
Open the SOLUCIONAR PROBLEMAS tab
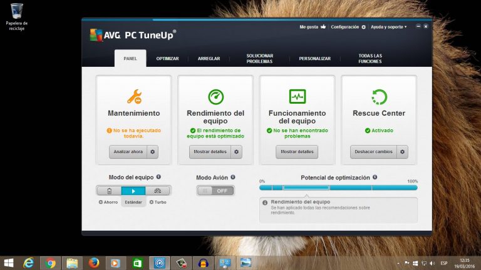click(259, 59)
